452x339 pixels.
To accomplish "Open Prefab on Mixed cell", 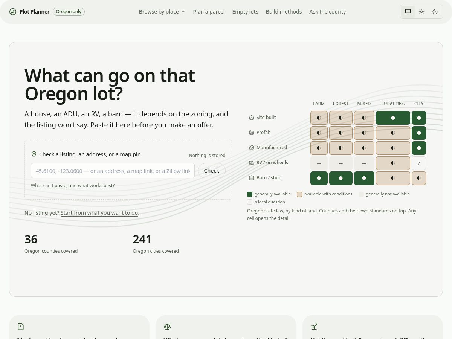I will (x=364, y=133).
